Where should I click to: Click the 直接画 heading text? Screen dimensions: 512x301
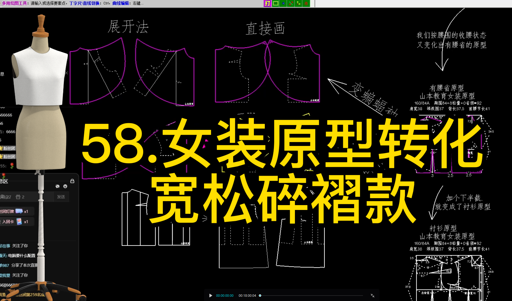[x=265, y=29]
